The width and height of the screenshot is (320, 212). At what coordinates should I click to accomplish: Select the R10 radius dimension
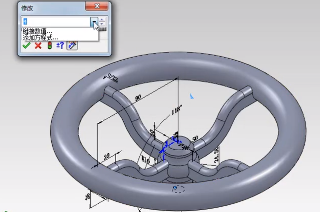click(146, 160)
